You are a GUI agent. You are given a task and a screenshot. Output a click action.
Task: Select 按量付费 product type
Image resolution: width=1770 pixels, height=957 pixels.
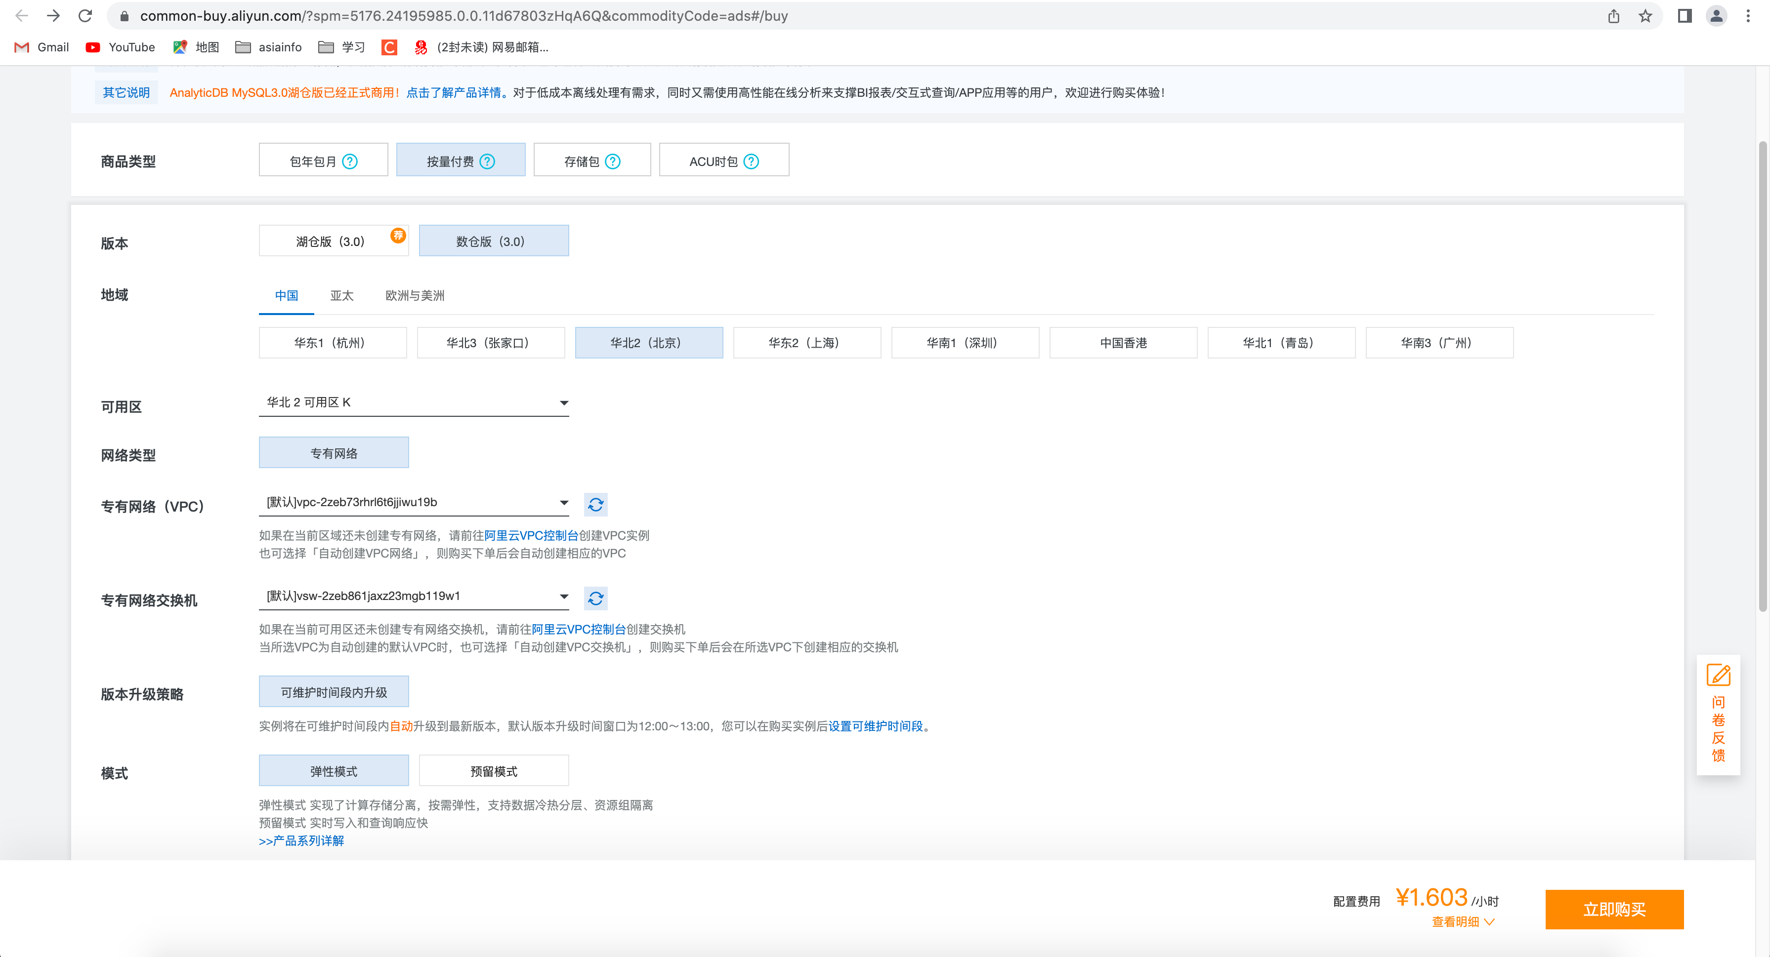tap(461, 160)
